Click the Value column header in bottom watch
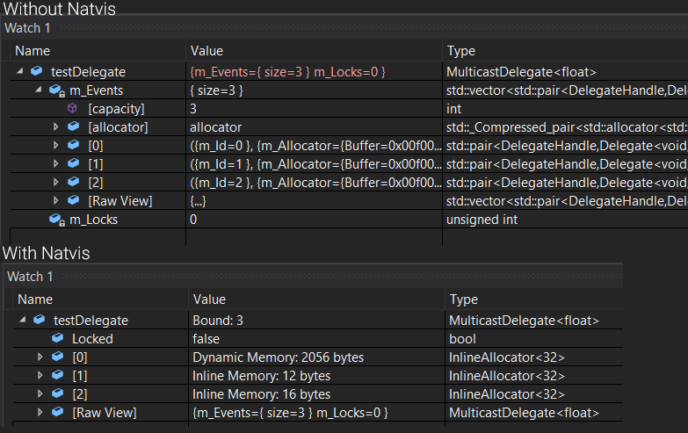The height and width of the screenshot is (433, 688). 209,299
